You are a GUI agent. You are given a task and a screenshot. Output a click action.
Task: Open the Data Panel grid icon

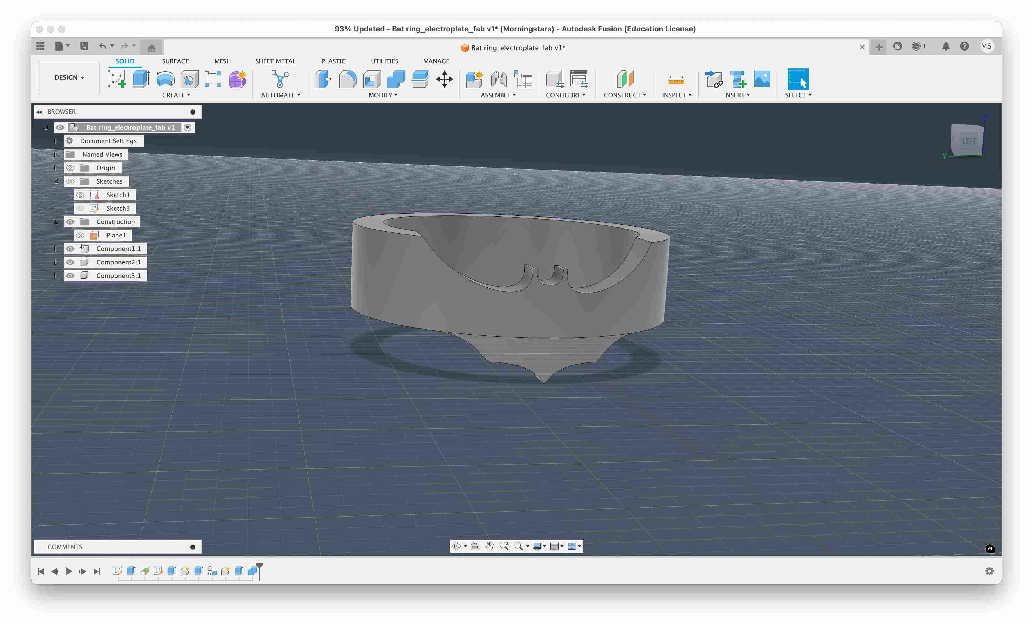pyautogui.click(x=40, y=46)
